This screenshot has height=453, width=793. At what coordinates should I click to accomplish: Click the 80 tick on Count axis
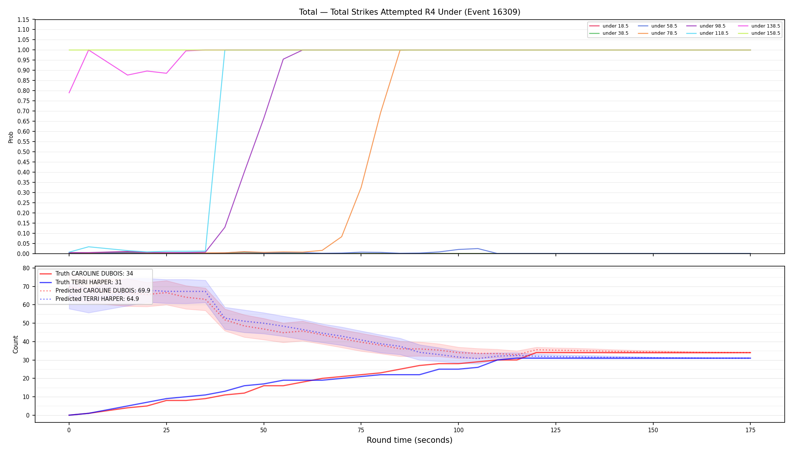tap(26, 268)
